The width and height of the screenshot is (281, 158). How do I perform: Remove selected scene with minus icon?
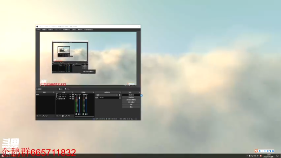40,116
